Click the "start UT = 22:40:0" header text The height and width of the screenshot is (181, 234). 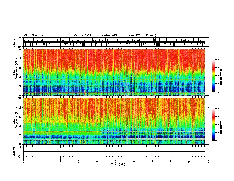coord(143,35)
